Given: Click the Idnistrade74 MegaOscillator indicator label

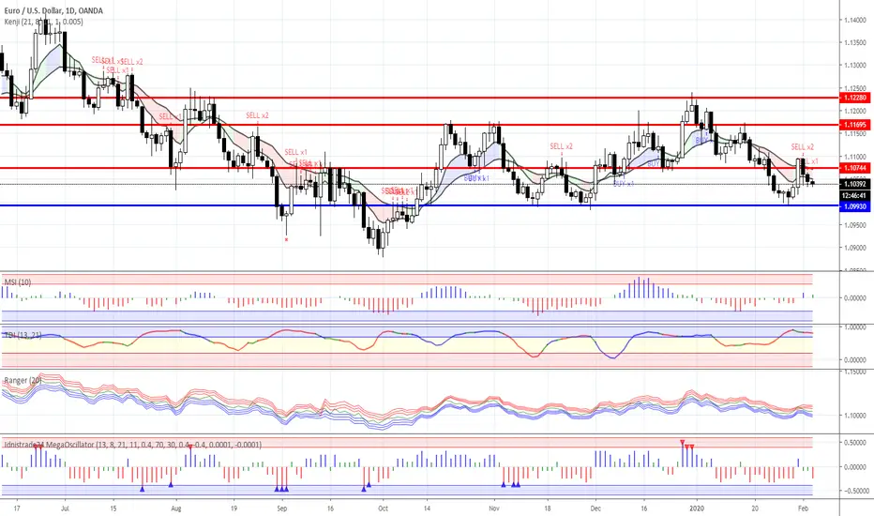Looking at the screenshot, I should click(x=132, y=445).
